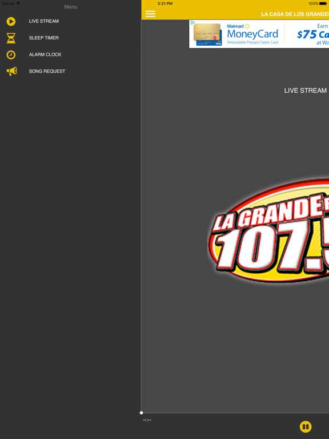Click the LA CASA DE LOS GRANDES title
329x439 pixels.
pyautogui.click(x=295, y=14)
